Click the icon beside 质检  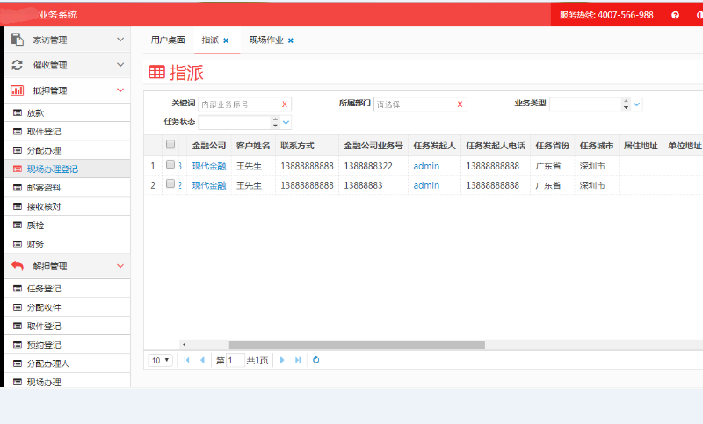(x=18, y=226)
